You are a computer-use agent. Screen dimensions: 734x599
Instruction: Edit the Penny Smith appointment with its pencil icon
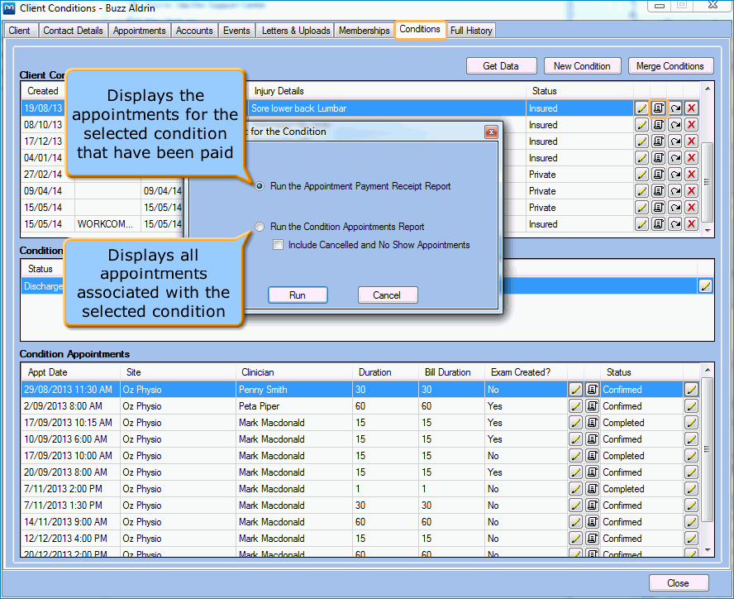click(x=576, y=390)
